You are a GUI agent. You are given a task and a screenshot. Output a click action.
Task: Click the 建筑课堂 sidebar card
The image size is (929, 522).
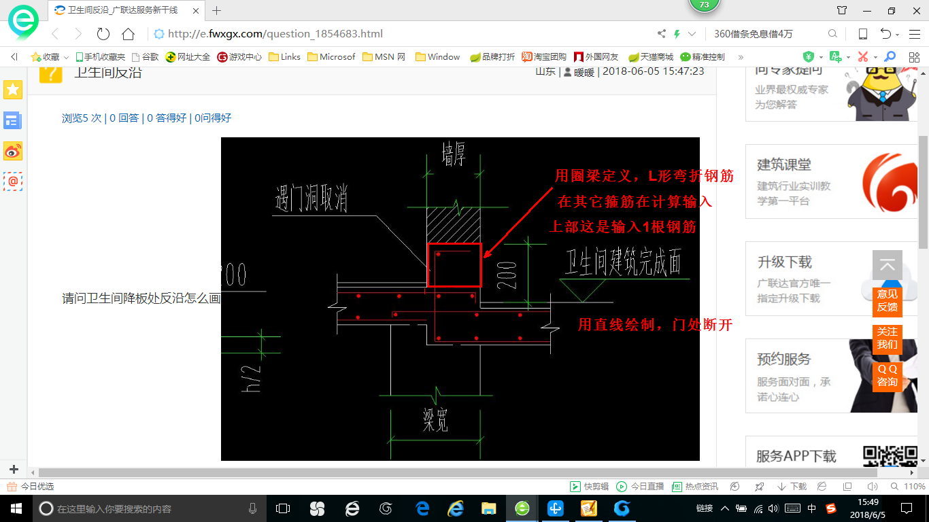pyautogui.click(x=832, y=181)
